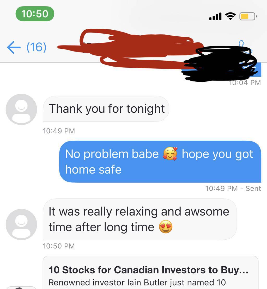Tap the green 10:50 time pill
Image resolution: width=267 pixels, height=289 pixels.
[35, 14]
